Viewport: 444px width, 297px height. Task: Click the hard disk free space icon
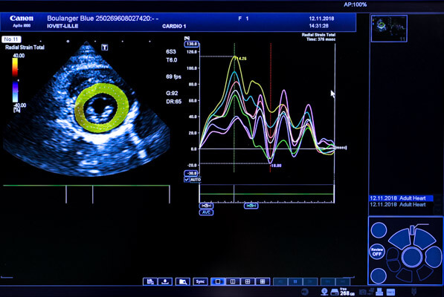335,292
